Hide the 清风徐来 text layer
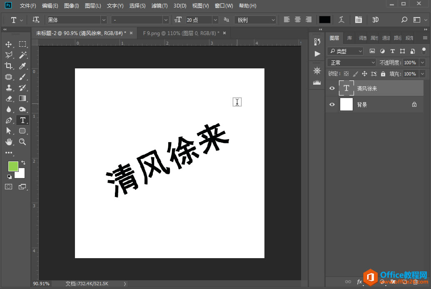The width and height of the screenshot is (431, 289). tap(332, 88)
